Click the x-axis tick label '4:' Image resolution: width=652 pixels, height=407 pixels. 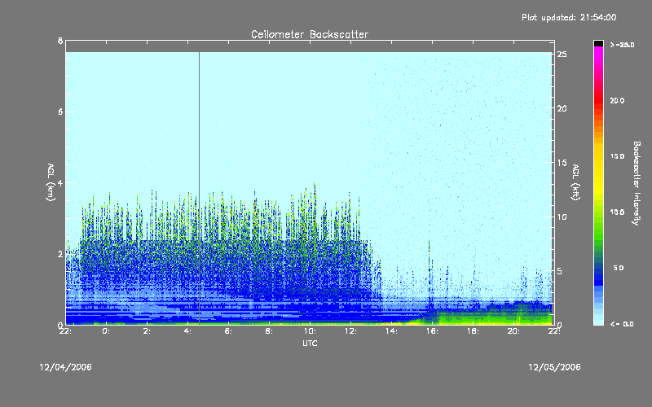click(x=188, y=331)
